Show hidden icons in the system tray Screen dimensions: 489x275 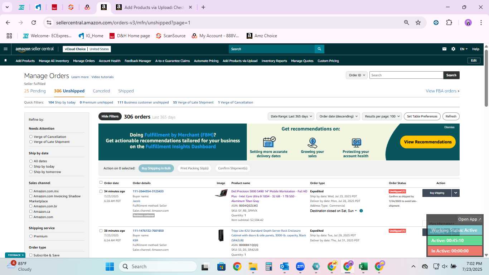coord(413,266)
